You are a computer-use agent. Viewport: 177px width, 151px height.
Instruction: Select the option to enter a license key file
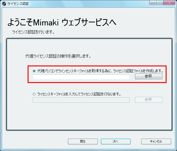point(34,94)
